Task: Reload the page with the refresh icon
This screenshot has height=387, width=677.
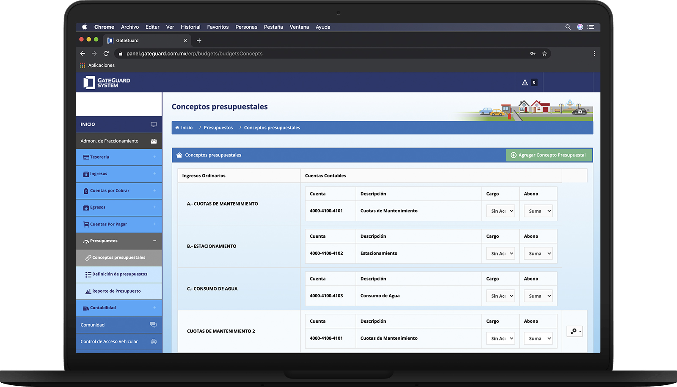Action: pyautogui.click(x=106, y=54)
